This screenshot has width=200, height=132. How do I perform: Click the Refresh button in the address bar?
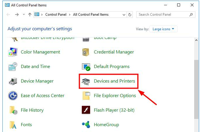pos(130,15)
